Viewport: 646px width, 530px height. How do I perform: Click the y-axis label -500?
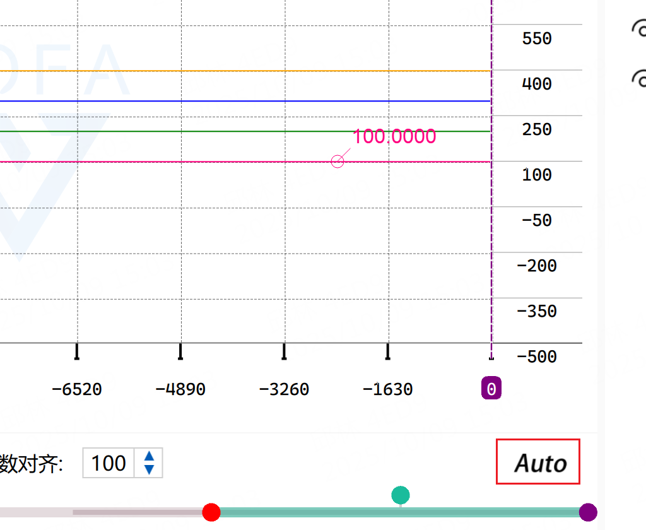536,356
